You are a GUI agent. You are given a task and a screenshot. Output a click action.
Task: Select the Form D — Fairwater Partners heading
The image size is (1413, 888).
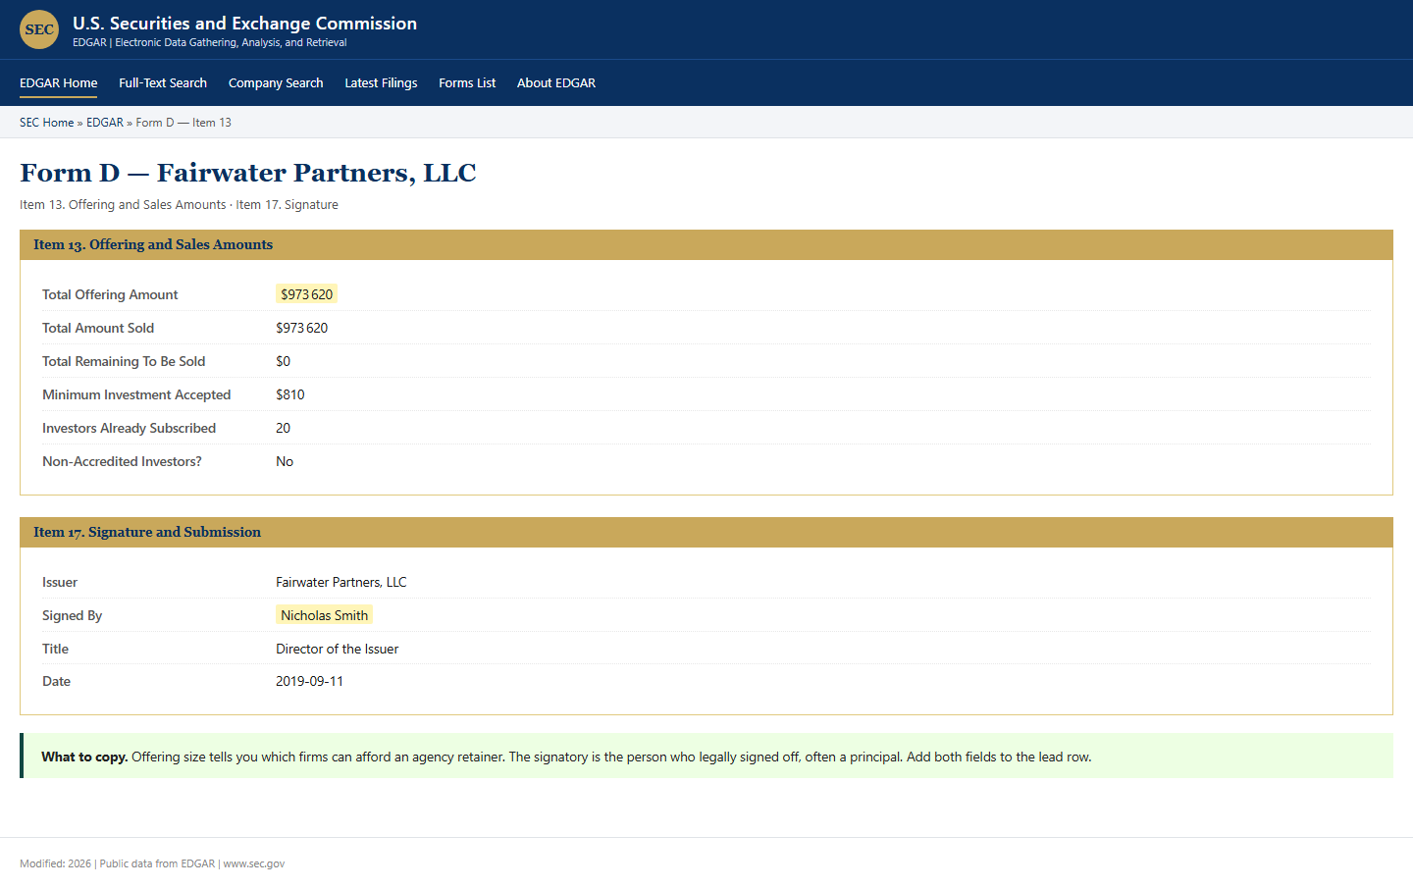247,173
